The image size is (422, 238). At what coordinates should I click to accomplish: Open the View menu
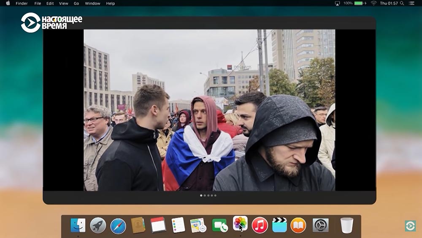64,3
